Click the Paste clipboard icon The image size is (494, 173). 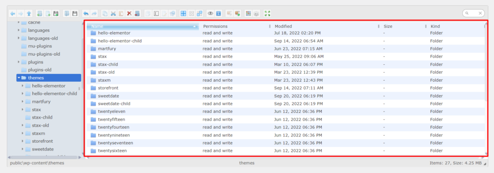[121, 13]
